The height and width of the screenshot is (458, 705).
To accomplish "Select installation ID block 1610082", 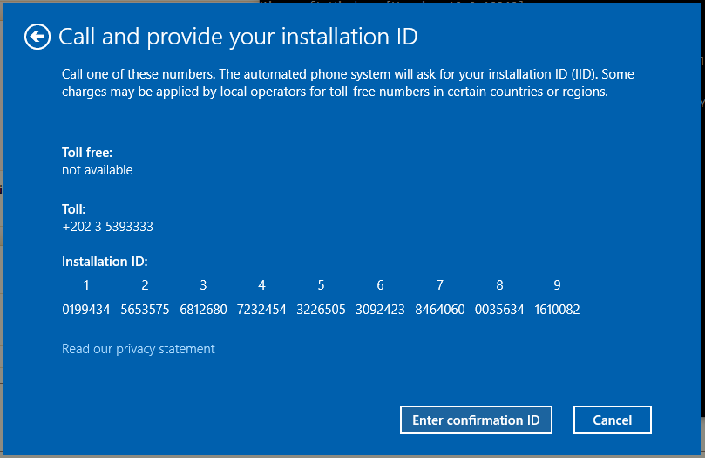I will [557, 310].
